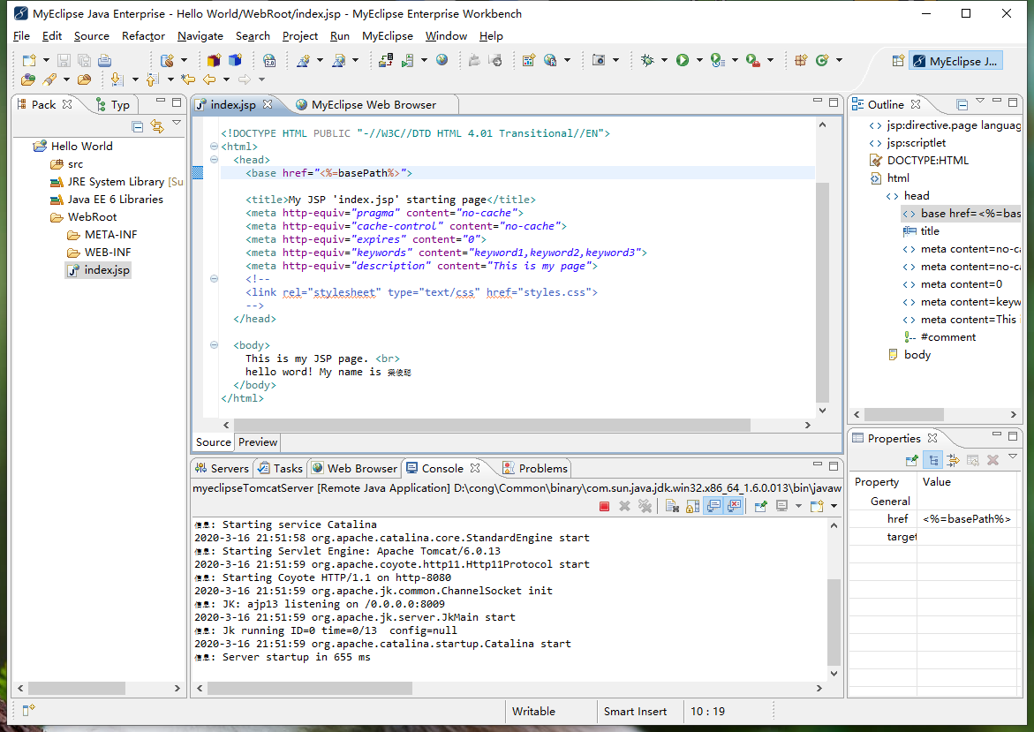This screenshot has width=1034, height=732.
Task: Toggle Link with Editor in Package Explorer
Action: click(157, 126)
